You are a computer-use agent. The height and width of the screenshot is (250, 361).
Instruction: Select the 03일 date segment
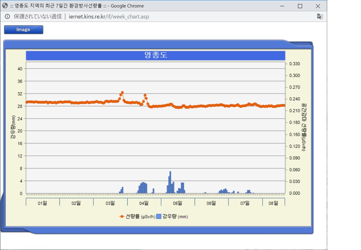110,203
